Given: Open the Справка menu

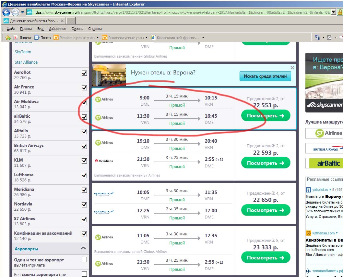Looking at the screenshot, I should 95,29.
